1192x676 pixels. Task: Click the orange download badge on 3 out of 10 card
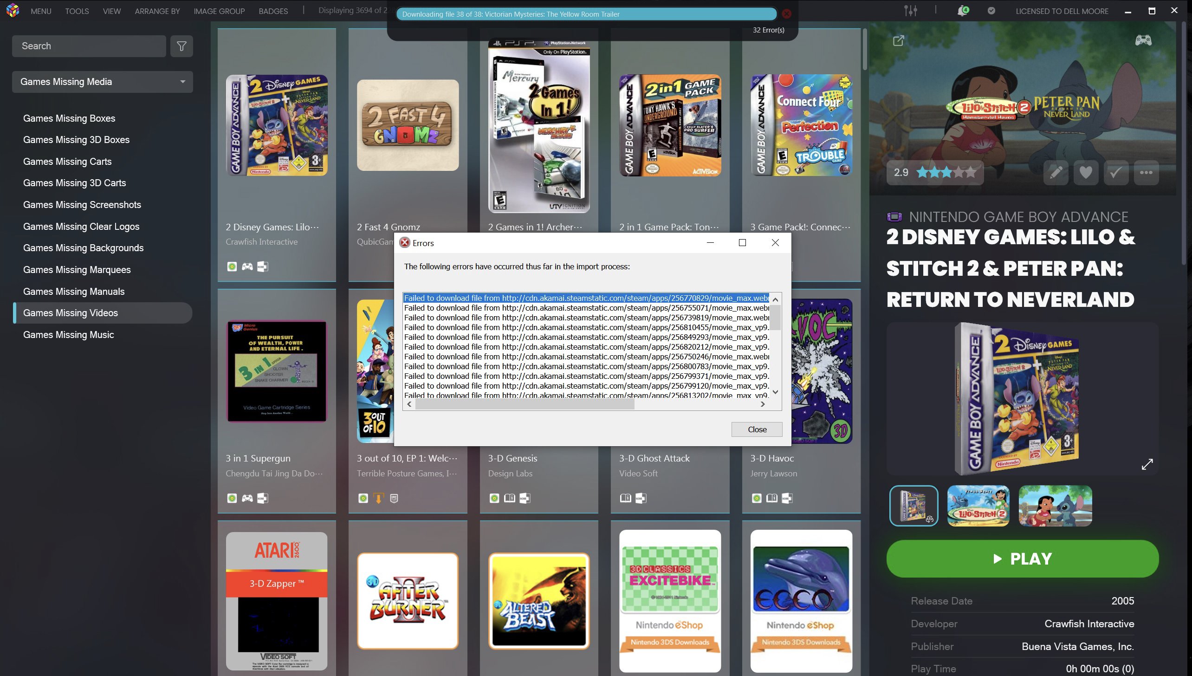coord(379,498)
